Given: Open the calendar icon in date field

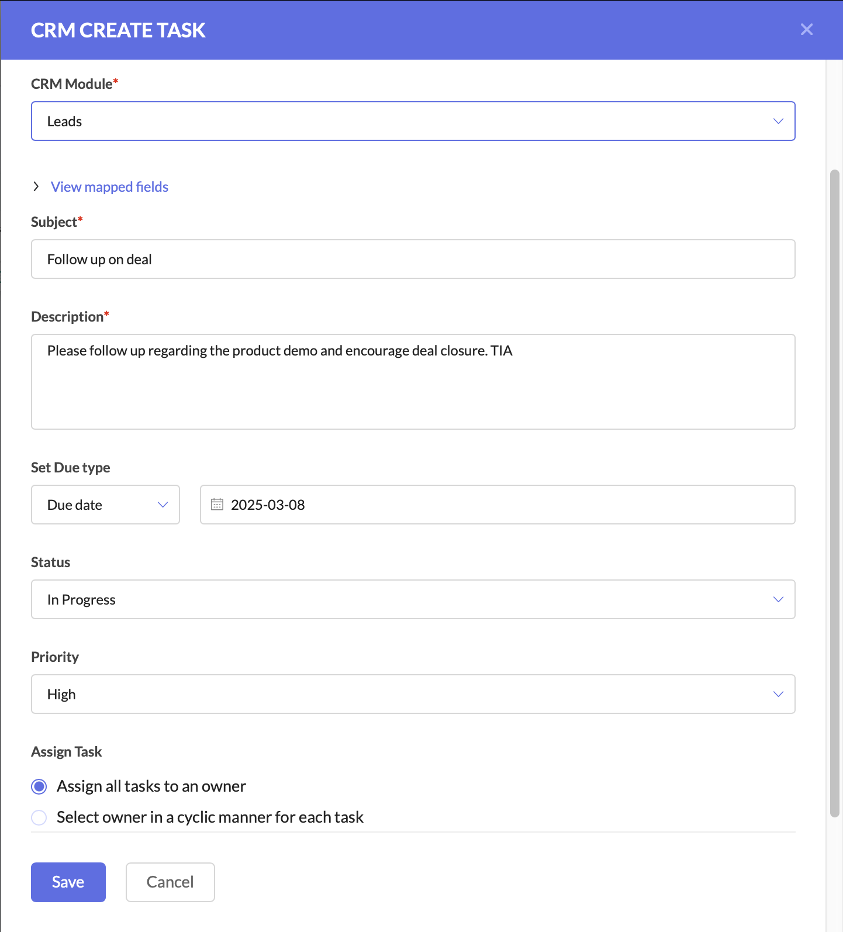Looking at the screenshot, I should (x=217, y=504).
